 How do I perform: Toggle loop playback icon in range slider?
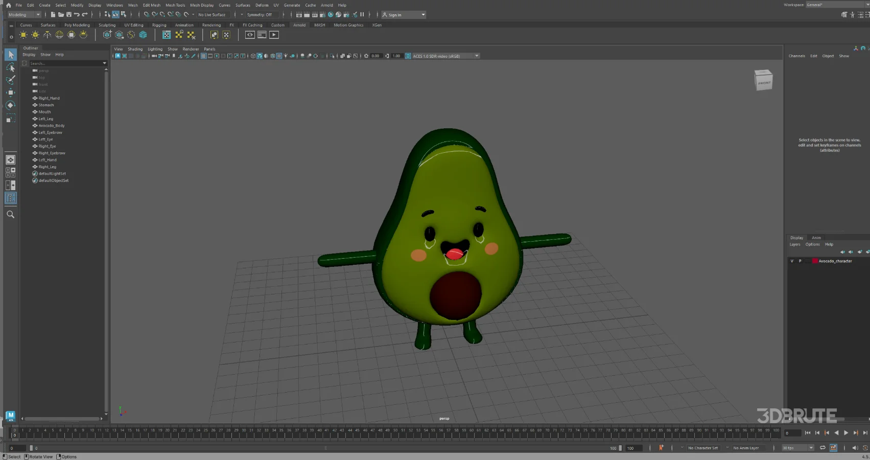coord(822,448)
